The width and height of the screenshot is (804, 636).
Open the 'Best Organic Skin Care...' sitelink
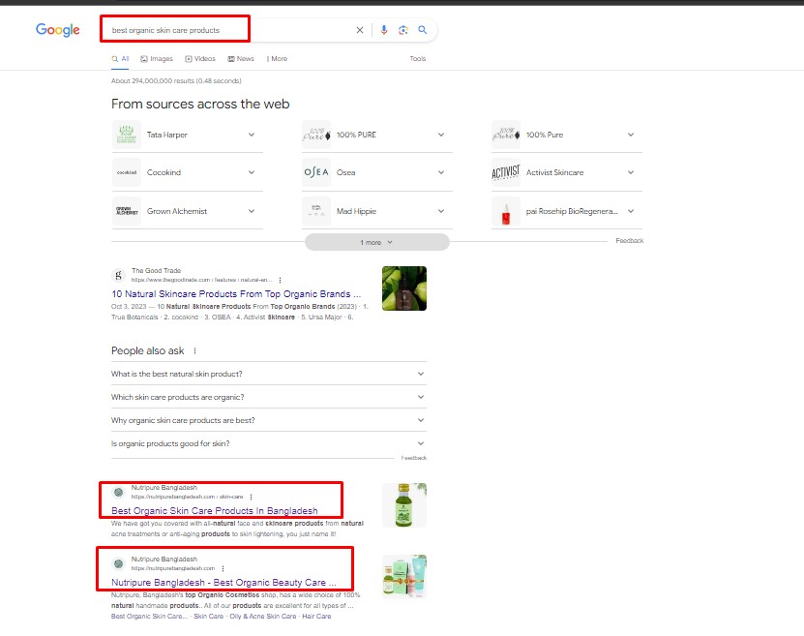pyautogui.click(x=149, y=616)
